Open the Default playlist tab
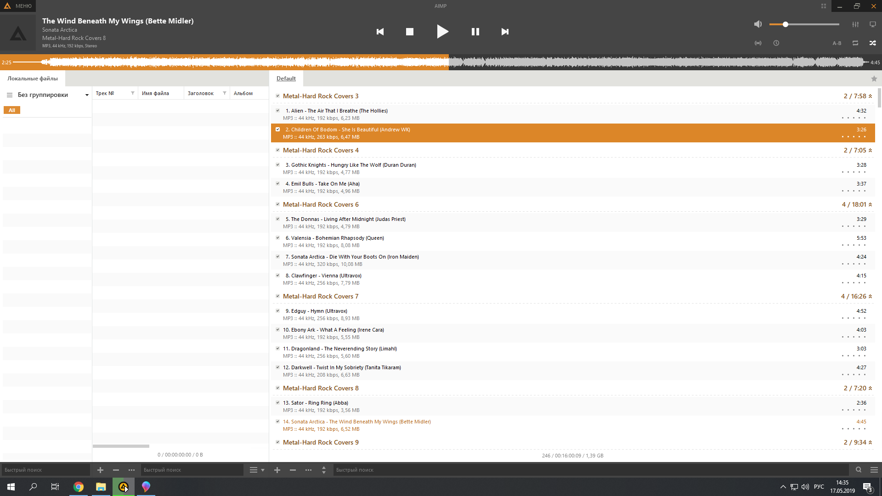This screenshot has height=496, width=882. point(286,79)
